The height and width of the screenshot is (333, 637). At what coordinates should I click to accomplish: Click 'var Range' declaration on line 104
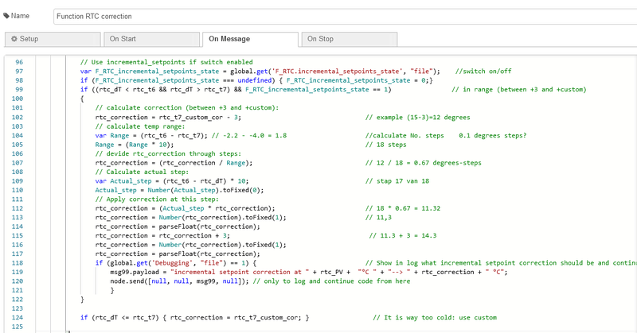tap(112, 135)
